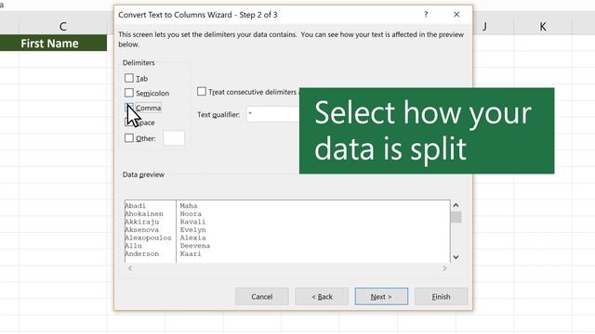Click 'Ahokainen' in the data preview
The width and height of the screenshot is (595, 334).
[144, 213]
